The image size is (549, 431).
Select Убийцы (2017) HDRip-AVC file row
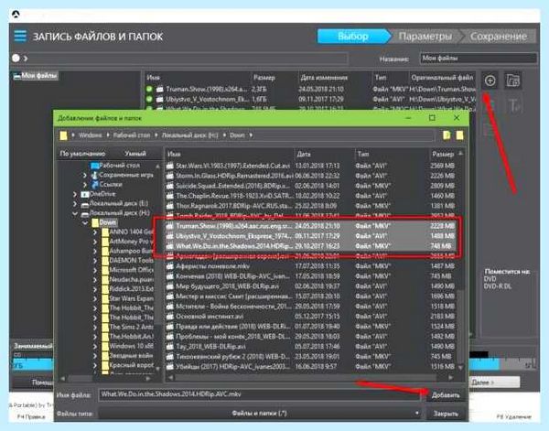point(311,367)
